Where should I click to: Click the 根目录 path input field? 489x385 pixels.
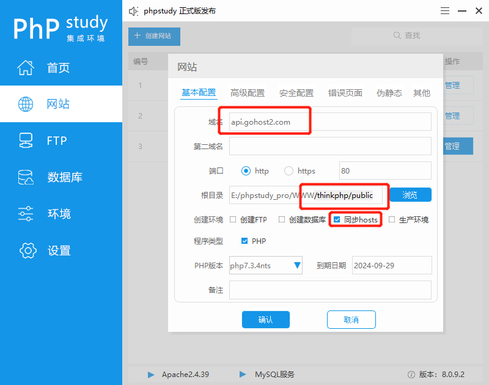[x=306, y=195]
